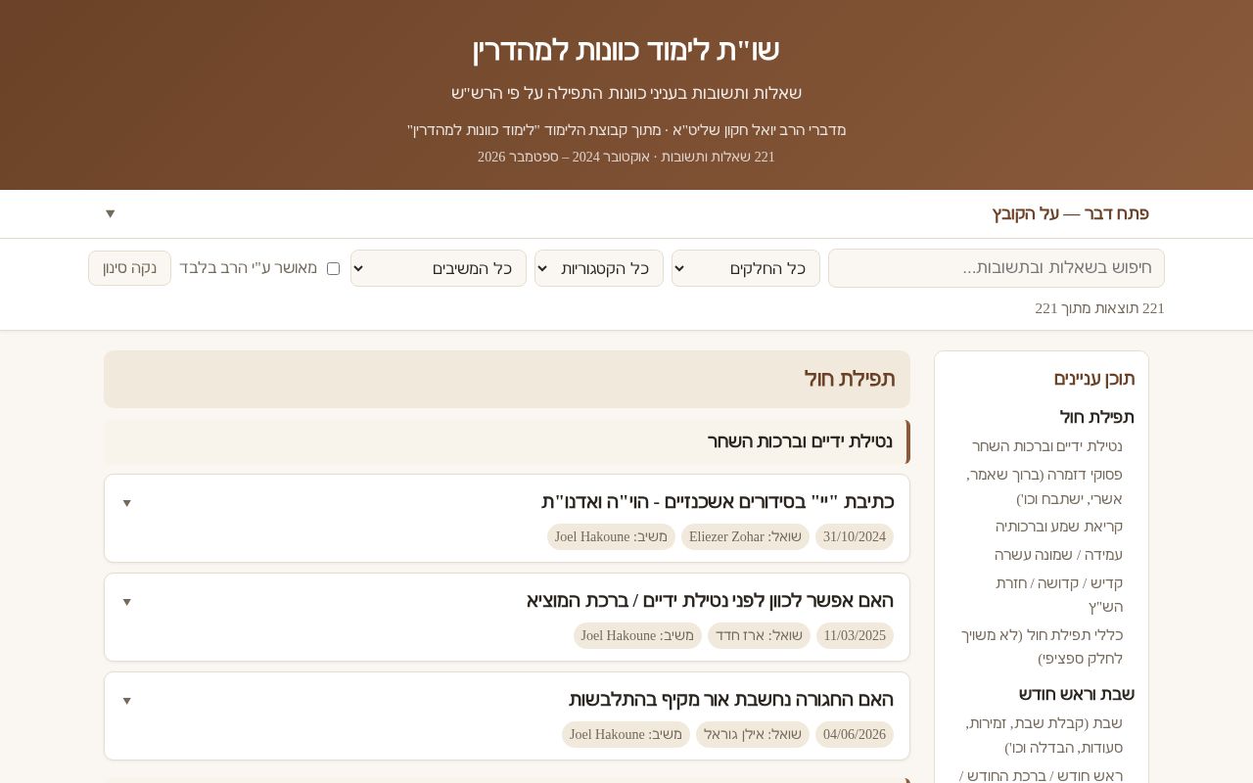Click the date tag 31/10/2024
The width and height of the screenshot is (1253, 783).
point(855,536)
